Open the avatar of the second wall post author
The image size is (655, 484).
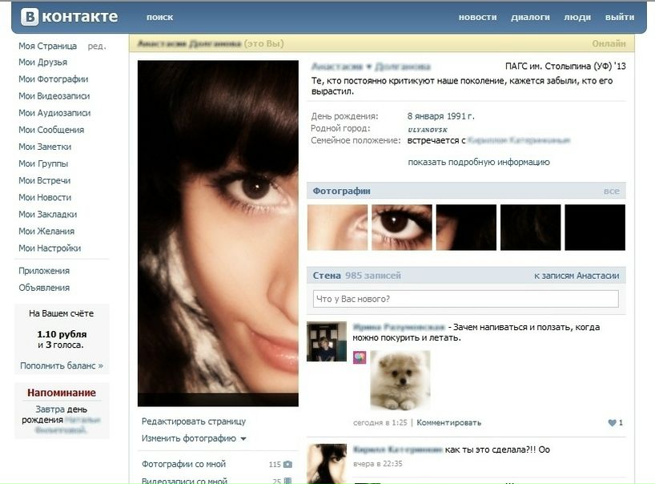pos(327,463)
